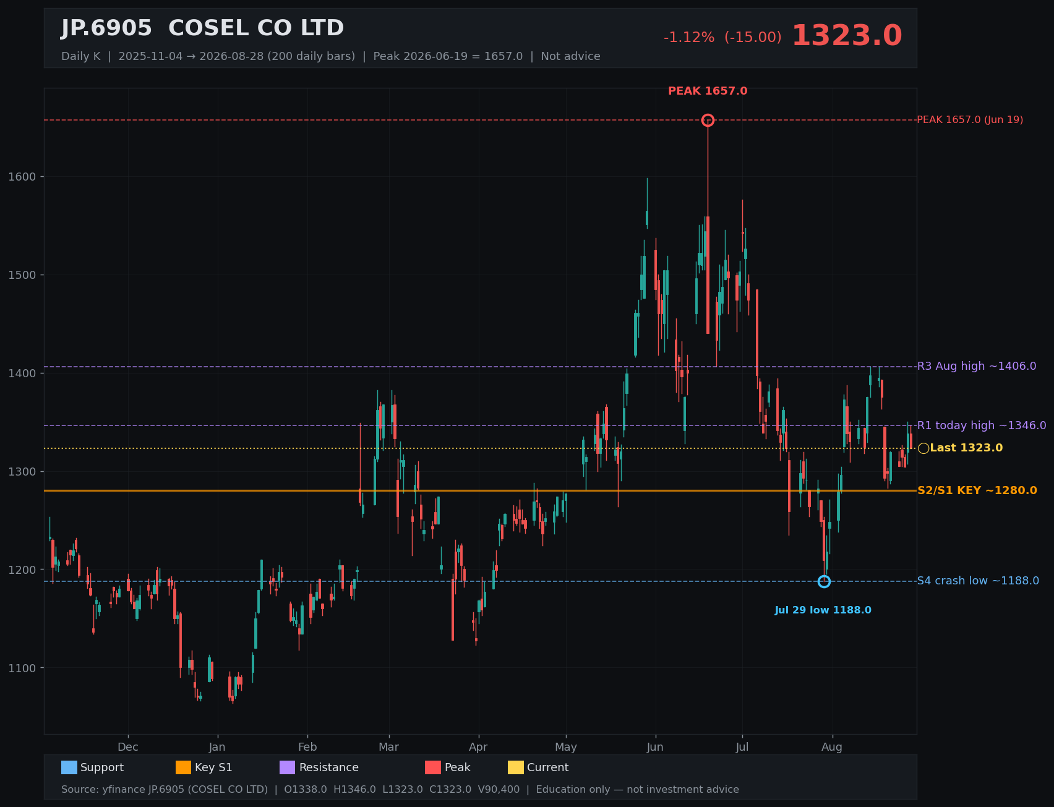Click the red Peak legend swatch

[x=433, y=767]
